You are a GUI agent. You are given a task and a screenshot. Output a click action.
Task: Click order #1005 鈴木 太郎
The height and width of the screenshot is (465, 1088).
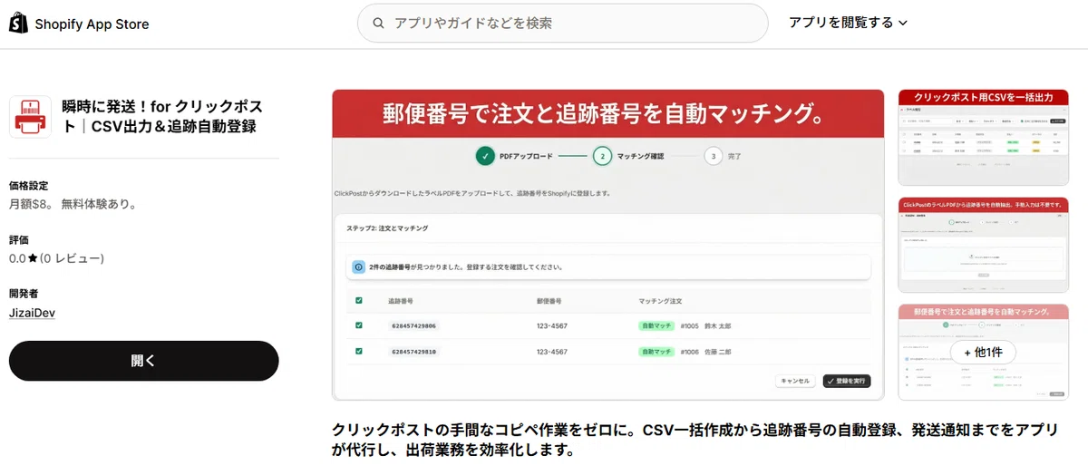coord(705,325)
